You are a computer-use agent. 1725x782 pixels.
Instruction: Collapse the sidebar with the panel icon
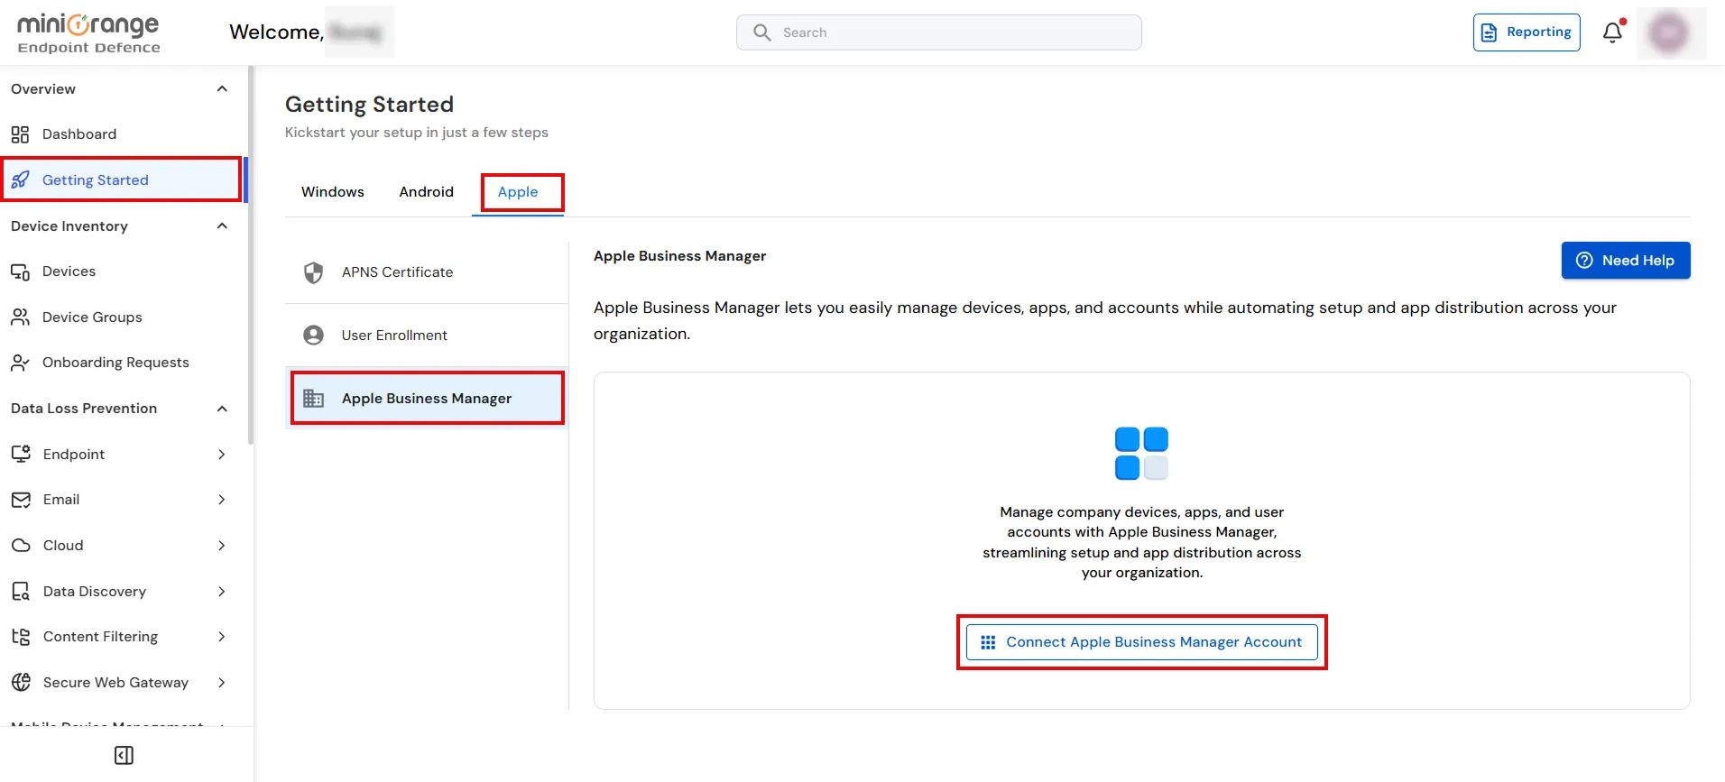click(125, 755)
